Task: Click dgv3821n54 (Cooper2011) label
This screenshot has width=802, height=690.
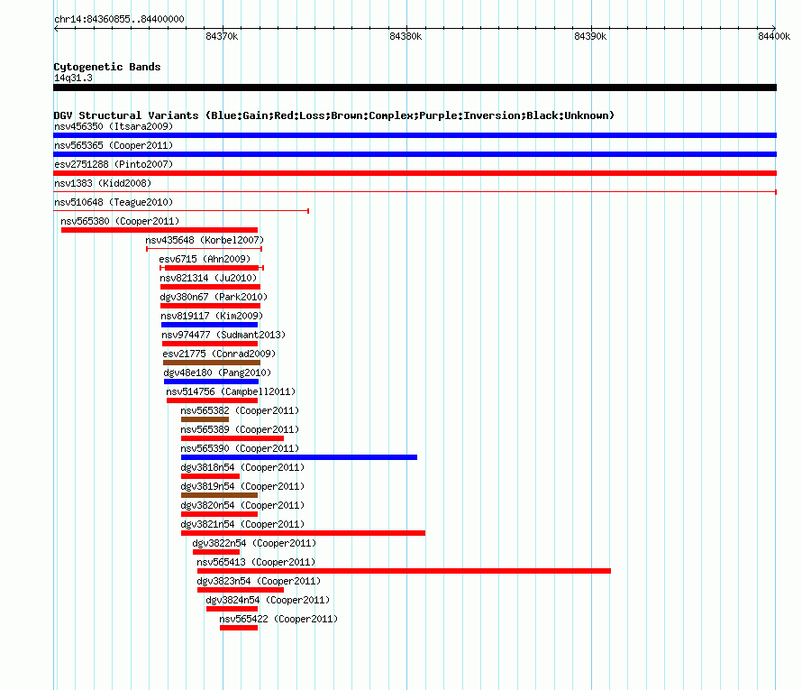Action: (242, 524)
